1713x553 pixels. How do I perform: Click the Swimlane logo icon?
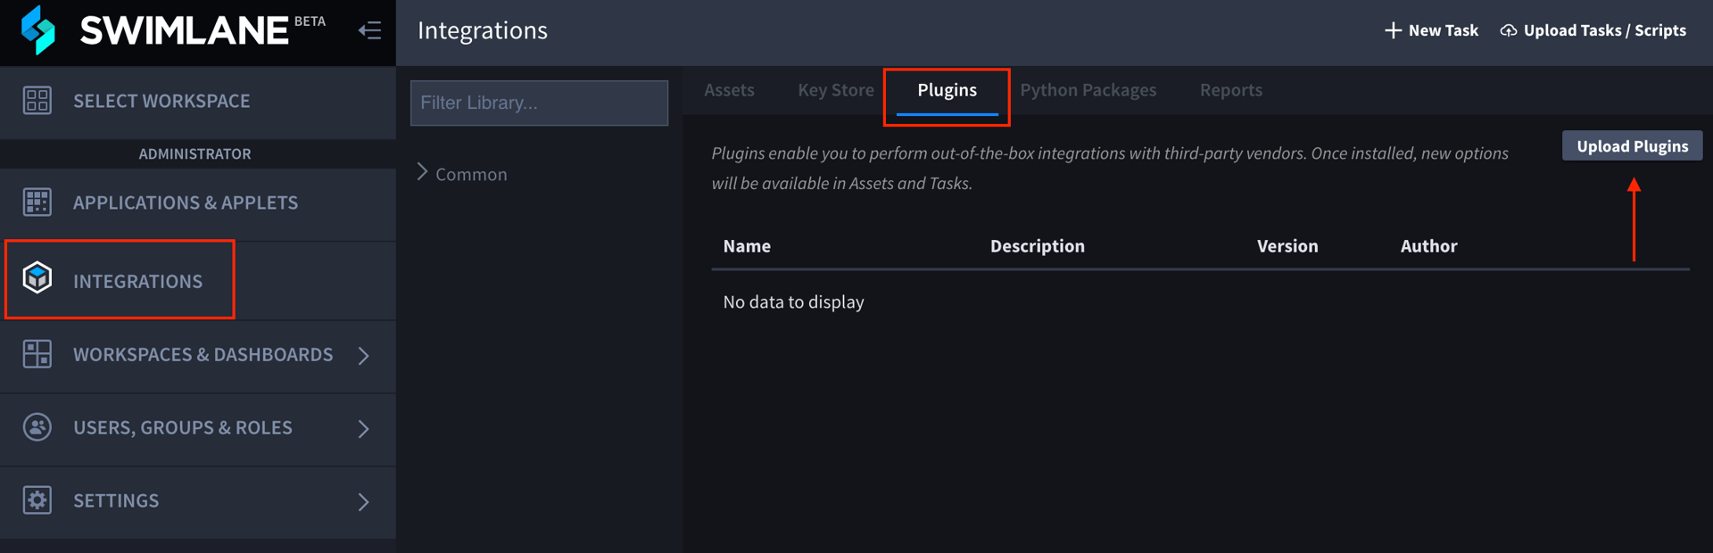38,29
